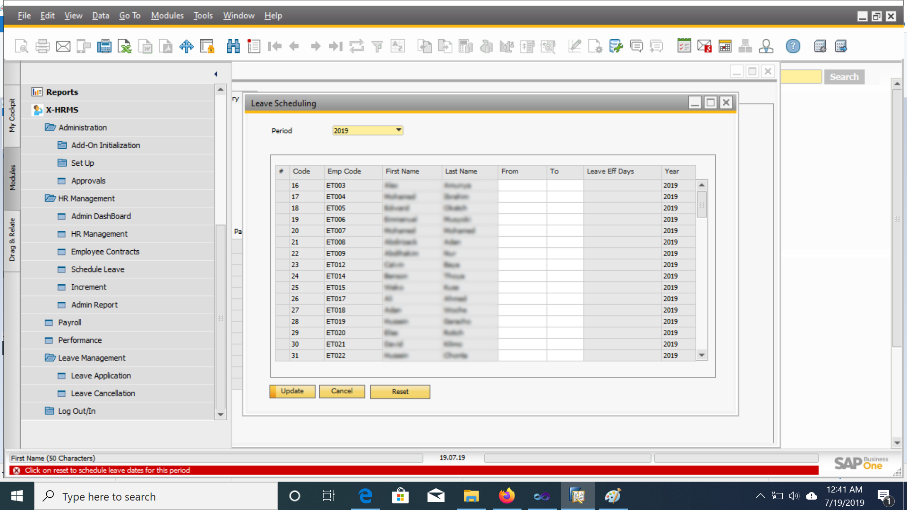
Task: Click the Lock Screen toolbar icon
Action: pos(207,46)
